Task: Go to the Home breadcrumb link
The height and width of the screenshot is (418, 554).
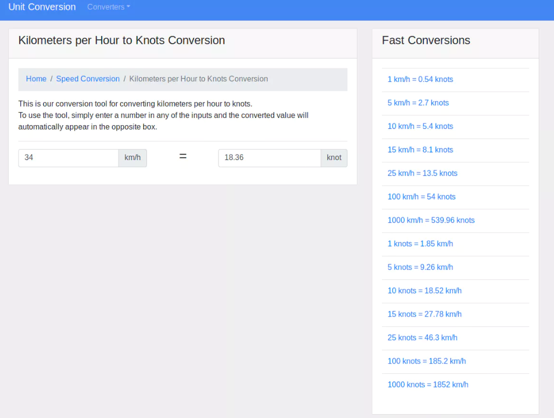Action: click(36, 79)
